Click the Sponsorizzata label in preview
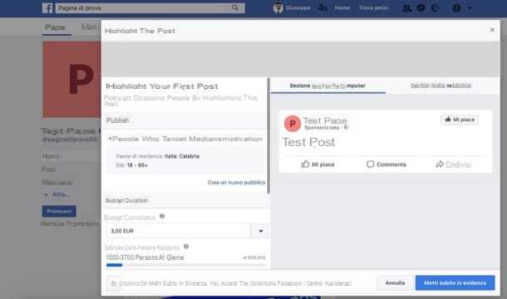This screenshot has height=299, width=507. [x=322, y=128]
